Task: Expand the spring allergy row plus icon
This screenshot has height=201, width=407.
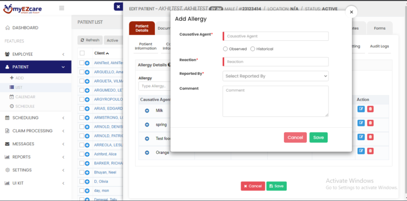Action: [x=147, y=125]
